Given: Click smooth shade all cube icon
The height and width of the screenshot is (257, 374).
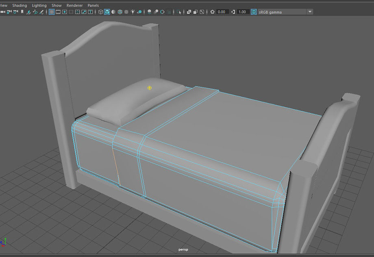Looking at the screenshot, I should [x=107, y=12].
